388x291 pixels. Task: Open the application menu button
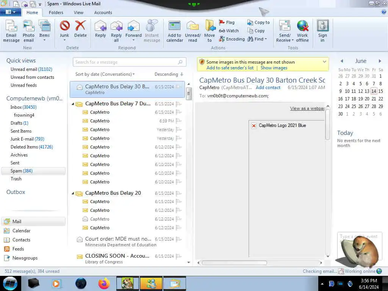pyautogui.click(x=10, y=12)
